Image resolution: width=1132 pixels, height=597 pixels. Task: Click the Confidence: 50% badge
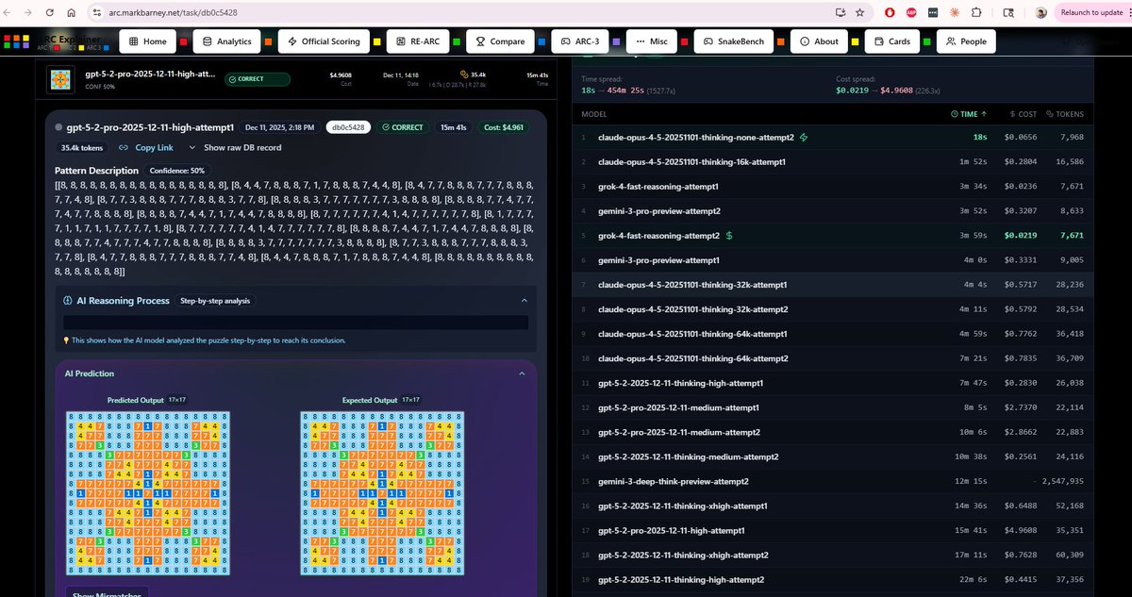tap(176, 171)
